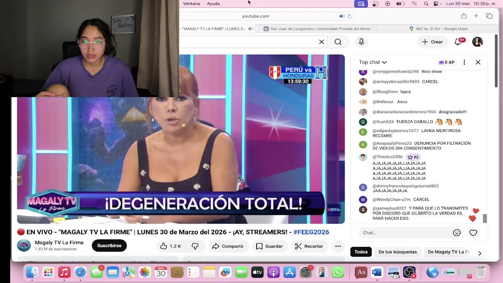503x283 pixels.
Task: Close the live chat panel
Action: [x=478, y=62]
